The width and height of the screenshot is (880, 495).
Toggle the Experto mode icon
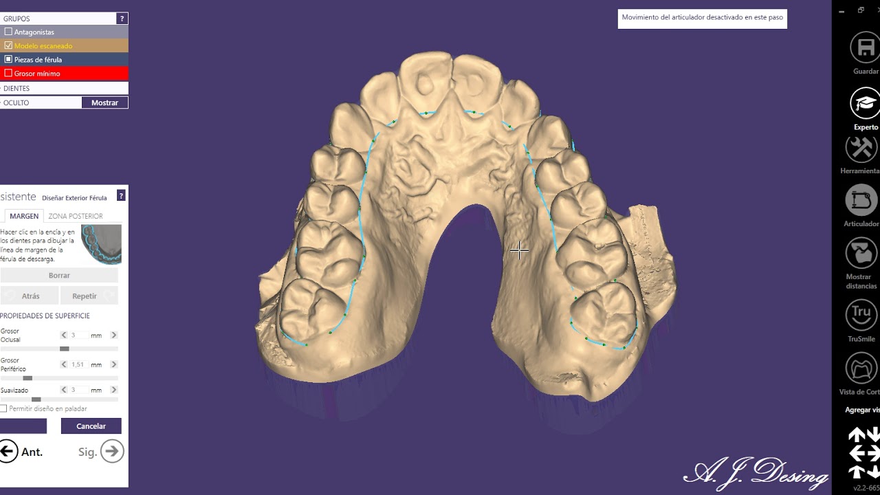tap(865, 104)
